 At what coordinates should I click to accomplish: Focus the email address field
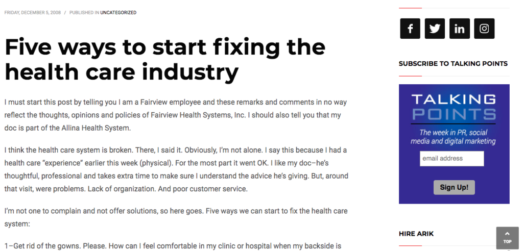(x=451, y=159)
